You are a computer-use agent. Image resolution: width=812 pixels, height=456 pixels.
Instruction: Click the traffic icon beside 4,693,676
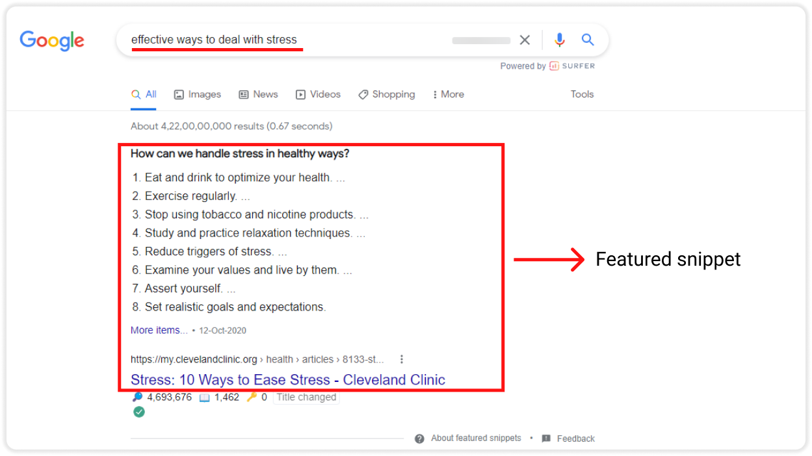137,397
